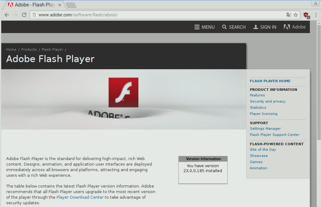Click the browser forward arrow

coord(15,15)
